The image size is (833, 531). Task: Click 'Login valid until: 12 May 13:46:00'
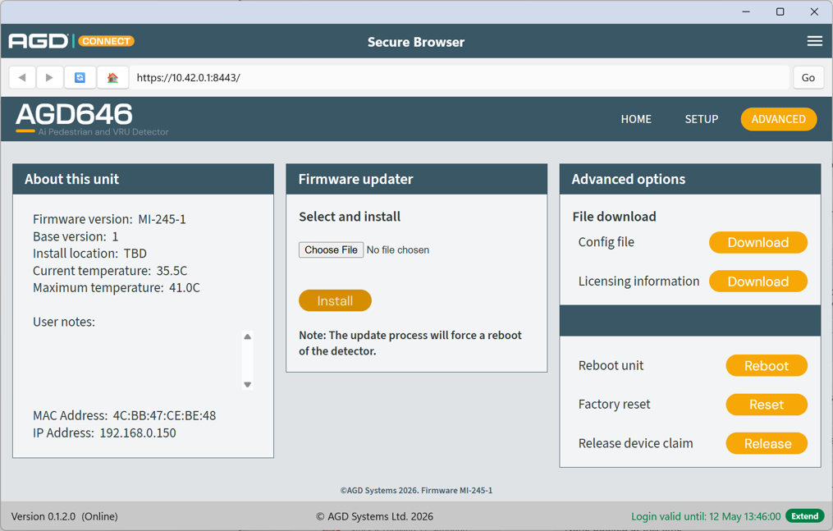coord(706,516)
